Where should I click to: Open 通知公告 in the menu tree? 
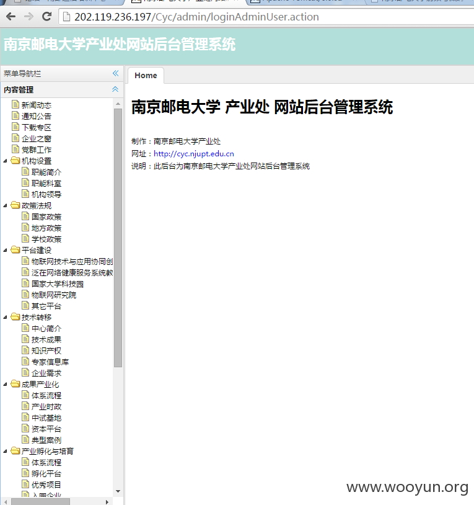37,116
